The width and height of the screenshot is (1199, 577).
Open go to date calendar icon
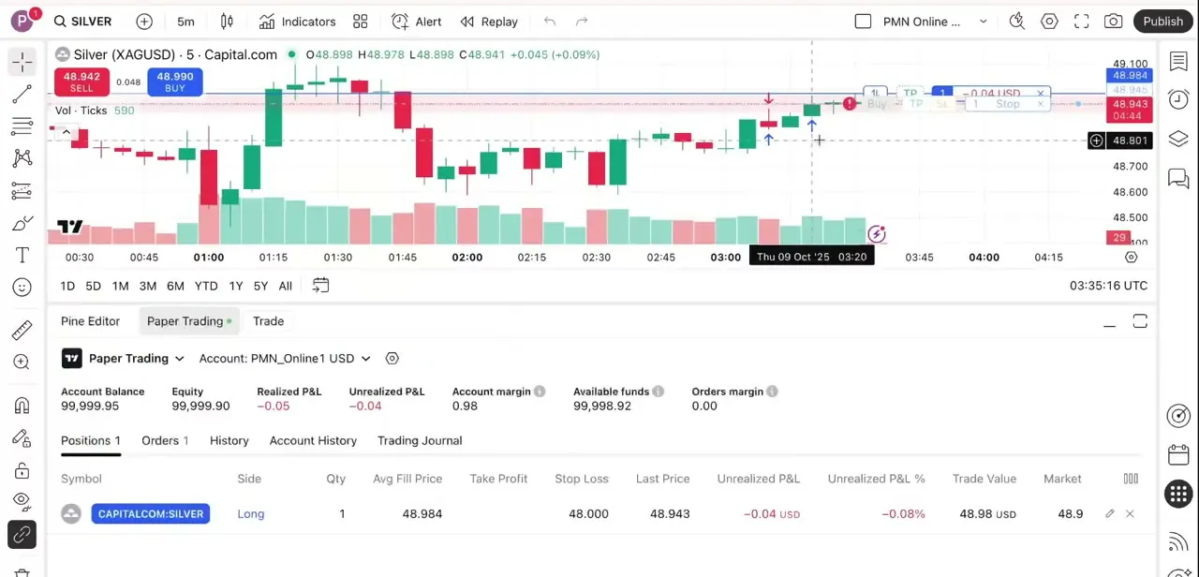pyautogui.click(x=320, y=286)
